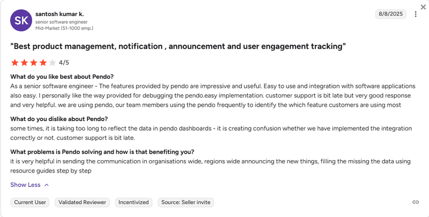The image size is (429, 217).
Task: Click the first red rating star
Action: click(x=15, y=62)
